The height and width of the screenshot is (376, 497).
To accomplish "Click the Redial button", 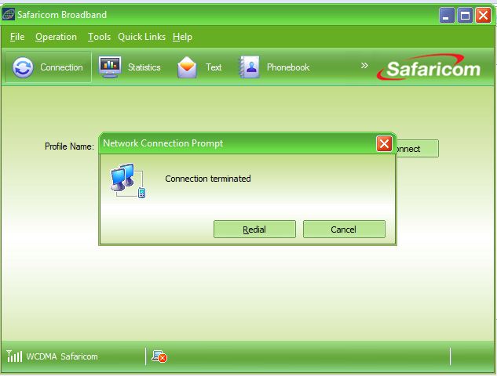I will point(254,230).
